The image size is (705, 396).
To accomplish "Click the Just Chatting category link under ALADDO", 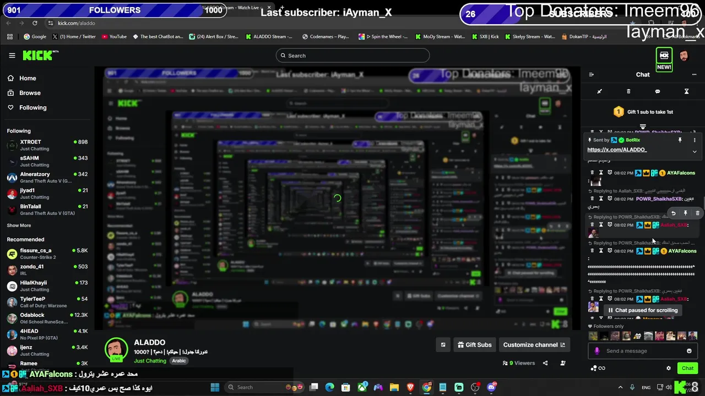I will [x=150, y=361].
